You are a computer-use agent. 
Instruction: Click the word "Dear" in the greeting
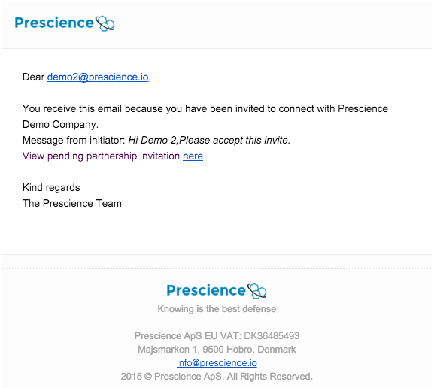point(34,77)
